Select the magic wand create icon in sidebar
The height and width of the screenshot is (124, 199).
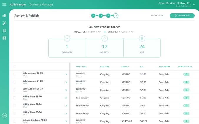click(x=4, y=23)
